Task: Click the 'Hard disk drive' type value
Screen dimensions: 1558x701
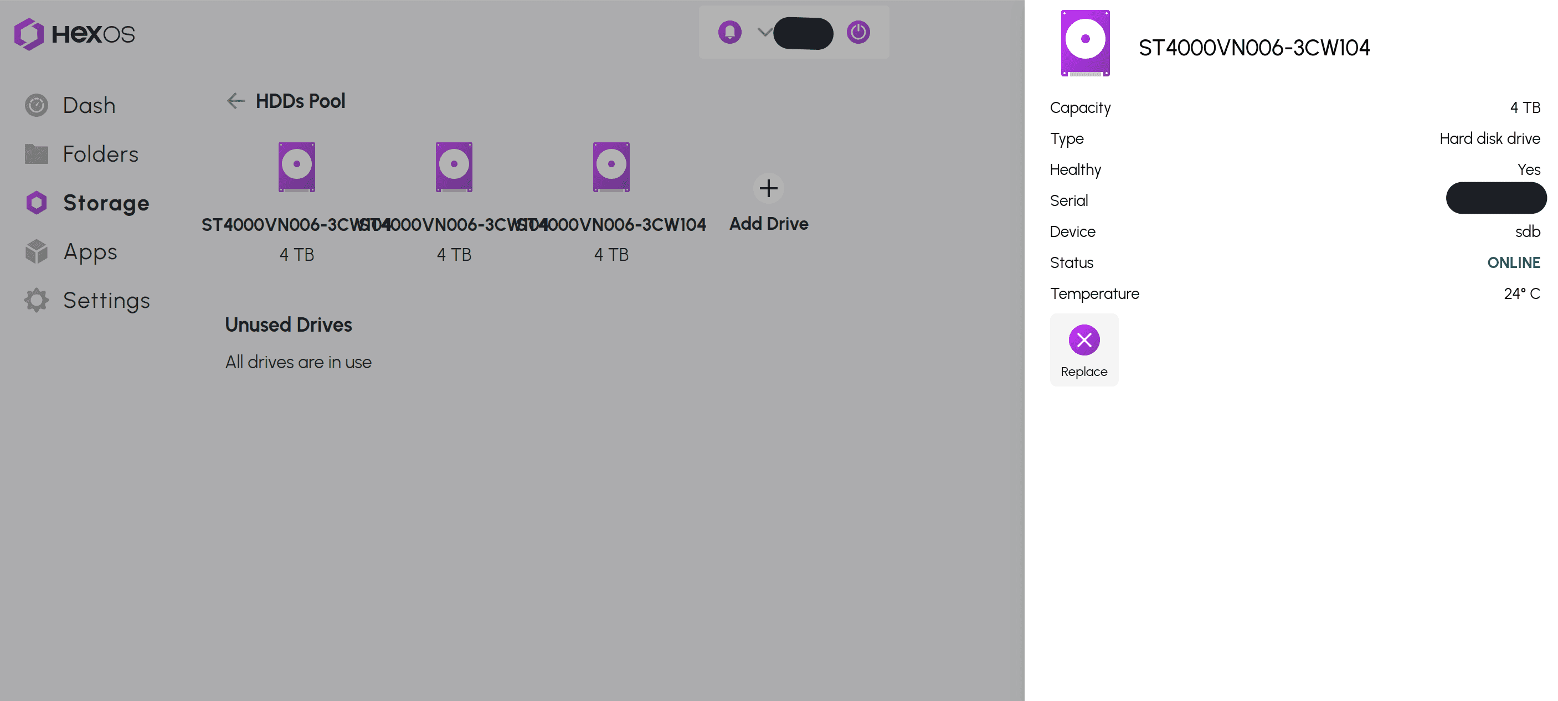Action: point(1490,138)
